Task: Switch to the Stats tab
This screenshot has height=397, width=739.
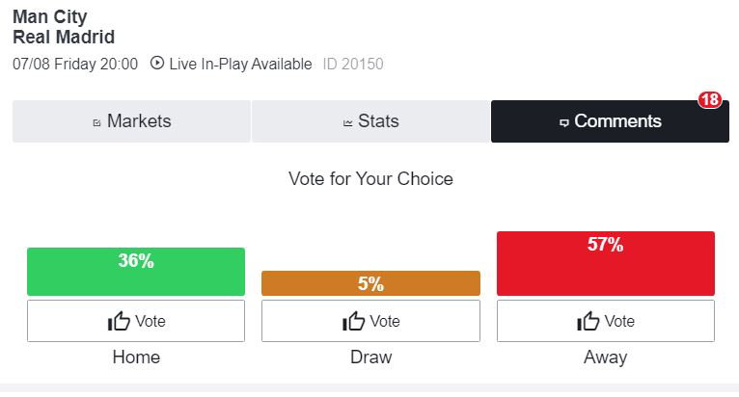Action: pyautogui.click(x=370, y=121)
